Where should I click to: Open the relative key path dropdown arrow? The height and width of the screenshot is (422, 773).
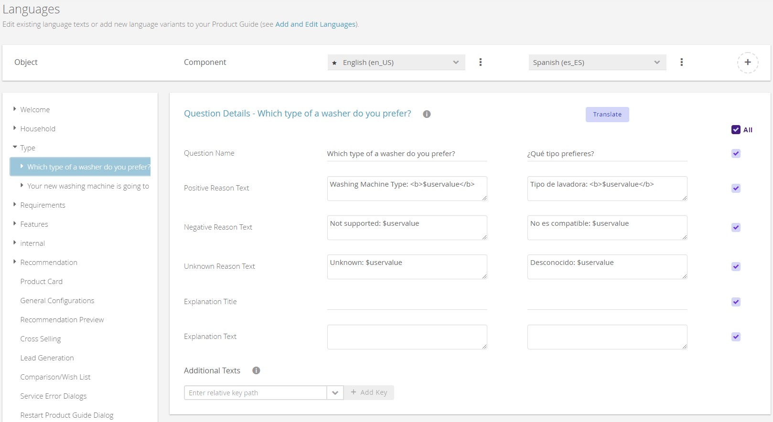pyautogui.click(x=335, y=393)
